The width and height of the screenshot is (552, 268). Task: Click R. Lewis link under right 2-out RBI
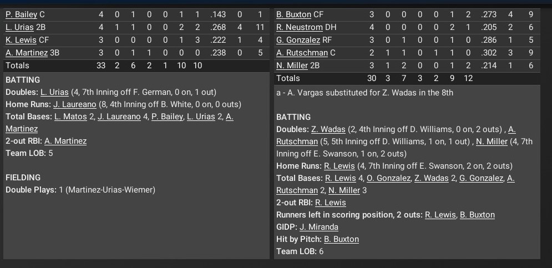(330, 203)
